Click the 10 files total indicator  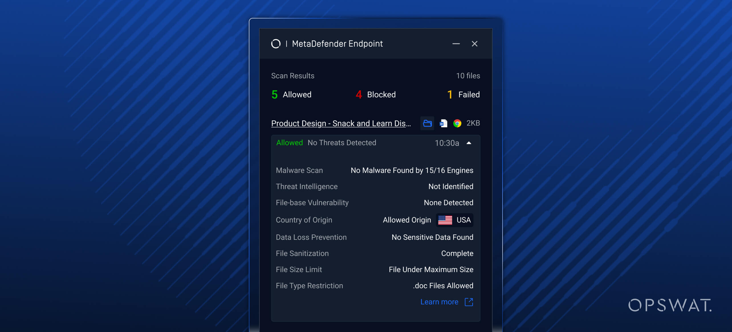(468, 76)
